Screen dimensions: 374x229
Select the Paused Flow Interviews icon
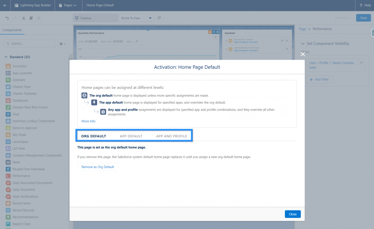(x=8, y=169)
